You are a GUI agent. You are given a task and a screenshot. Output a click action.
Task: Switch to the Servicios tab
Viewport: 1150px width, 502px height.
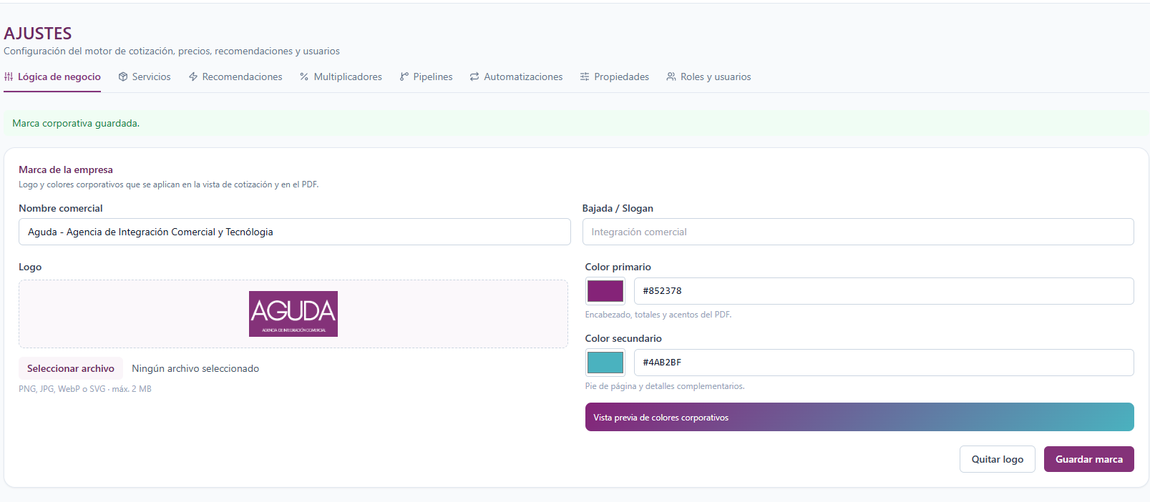[x=145, y=77]
